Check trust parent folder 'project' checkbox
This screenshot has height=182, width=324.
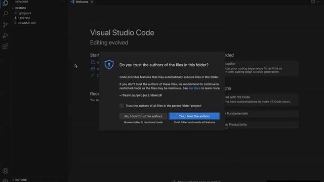121,106
